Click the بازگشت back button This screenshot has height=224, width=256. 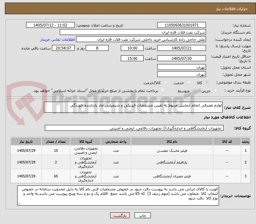point(120,215)
